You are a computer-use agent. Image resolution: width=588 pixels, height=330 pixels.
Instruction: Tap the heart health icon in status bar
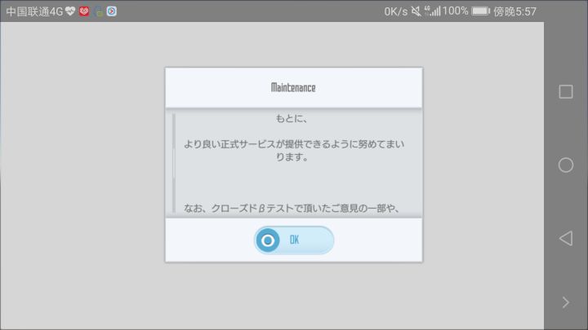tap(70, 11)
